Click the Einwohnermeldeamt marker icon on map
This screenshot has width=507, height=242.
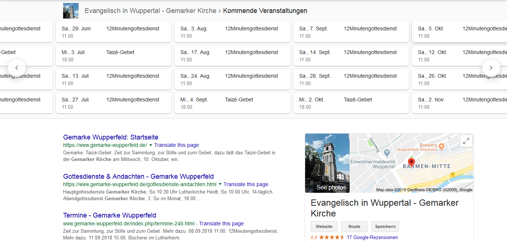pyautogui.click(x=387, y=152)
